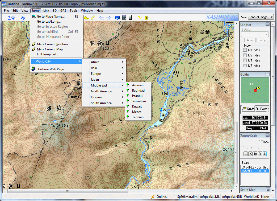Choose Go to Place Name menu entry

point(57,17)
